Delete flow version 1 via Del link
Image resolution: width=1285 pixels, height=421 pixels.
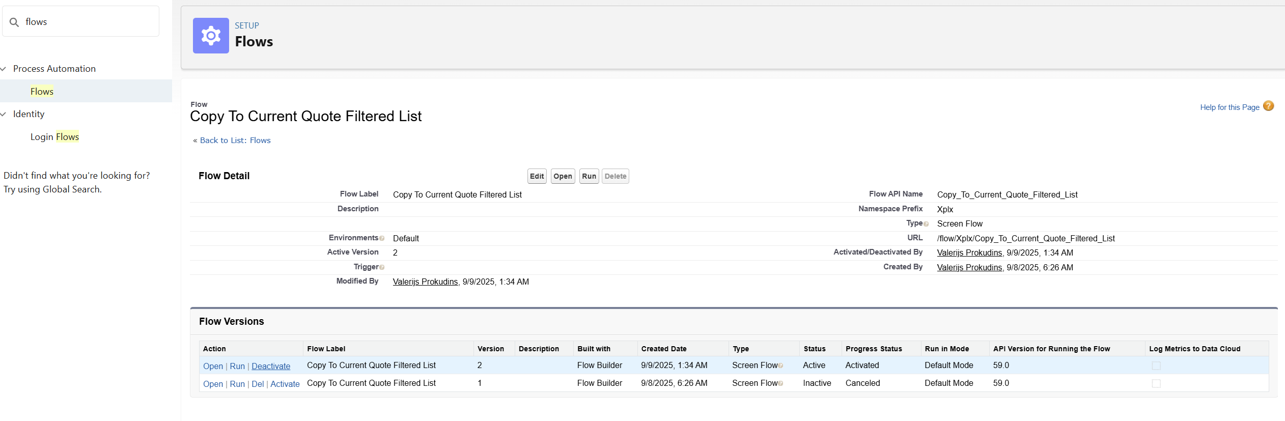click(x=258, y=384)
